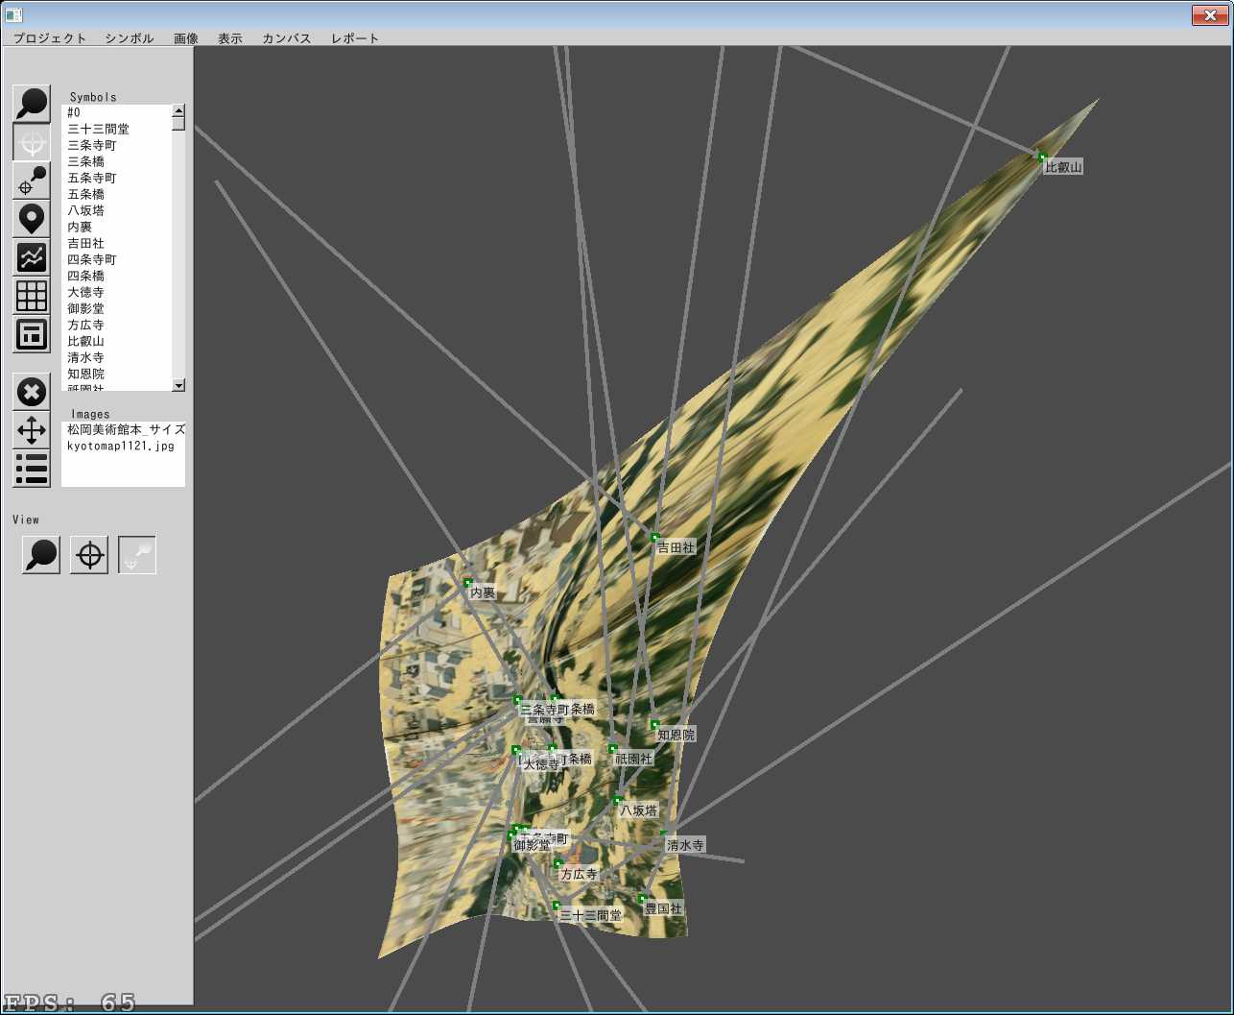Select 八坂塔 in Symbols list
The height and width of the screenshot is (1015, 1234).
[x=116, y=210]
